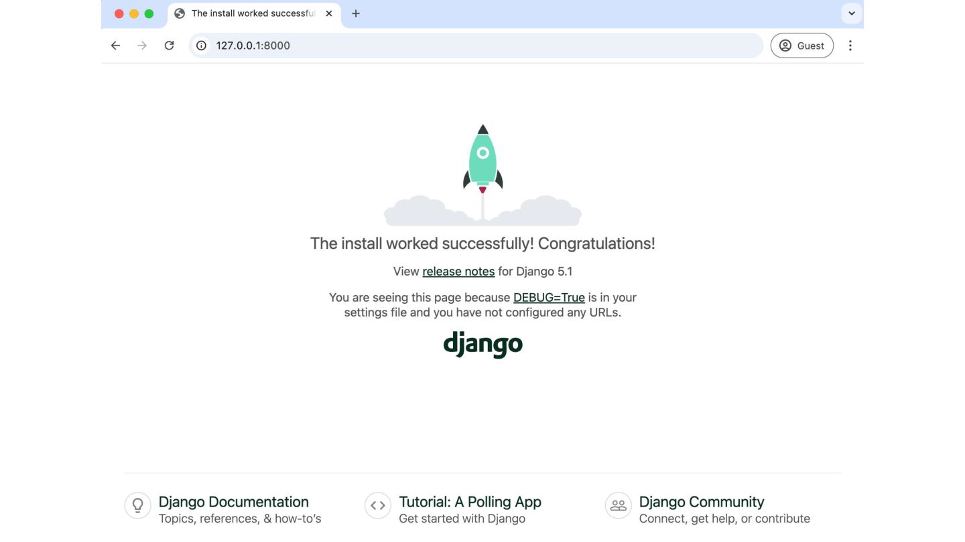Open the Chrome three-dot menu
Screen dimensions: 965x542
tap(850, 46)
